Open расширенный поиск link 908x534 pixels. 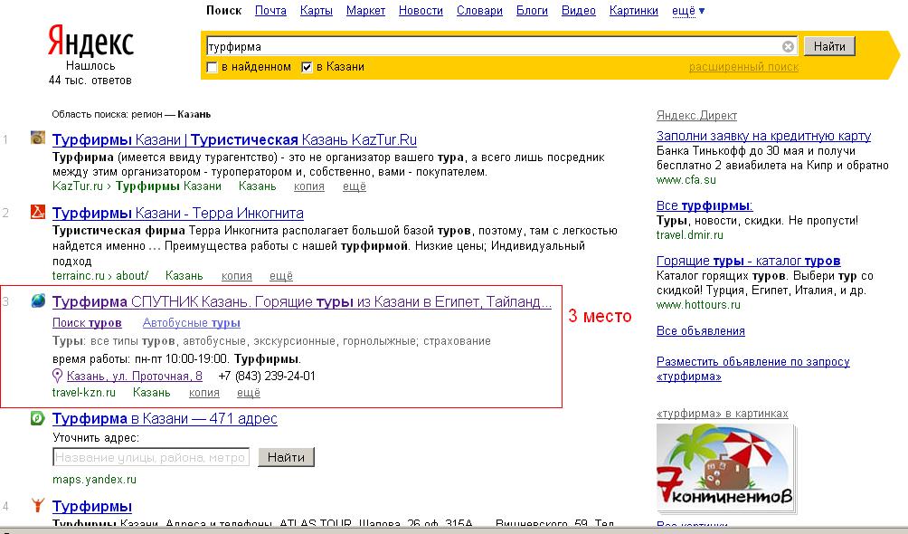pos(743,67)
